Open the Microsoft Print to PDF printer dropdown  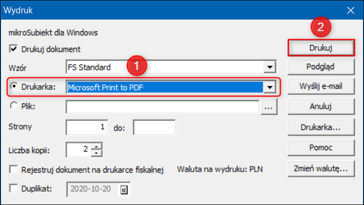pos(269,87)
